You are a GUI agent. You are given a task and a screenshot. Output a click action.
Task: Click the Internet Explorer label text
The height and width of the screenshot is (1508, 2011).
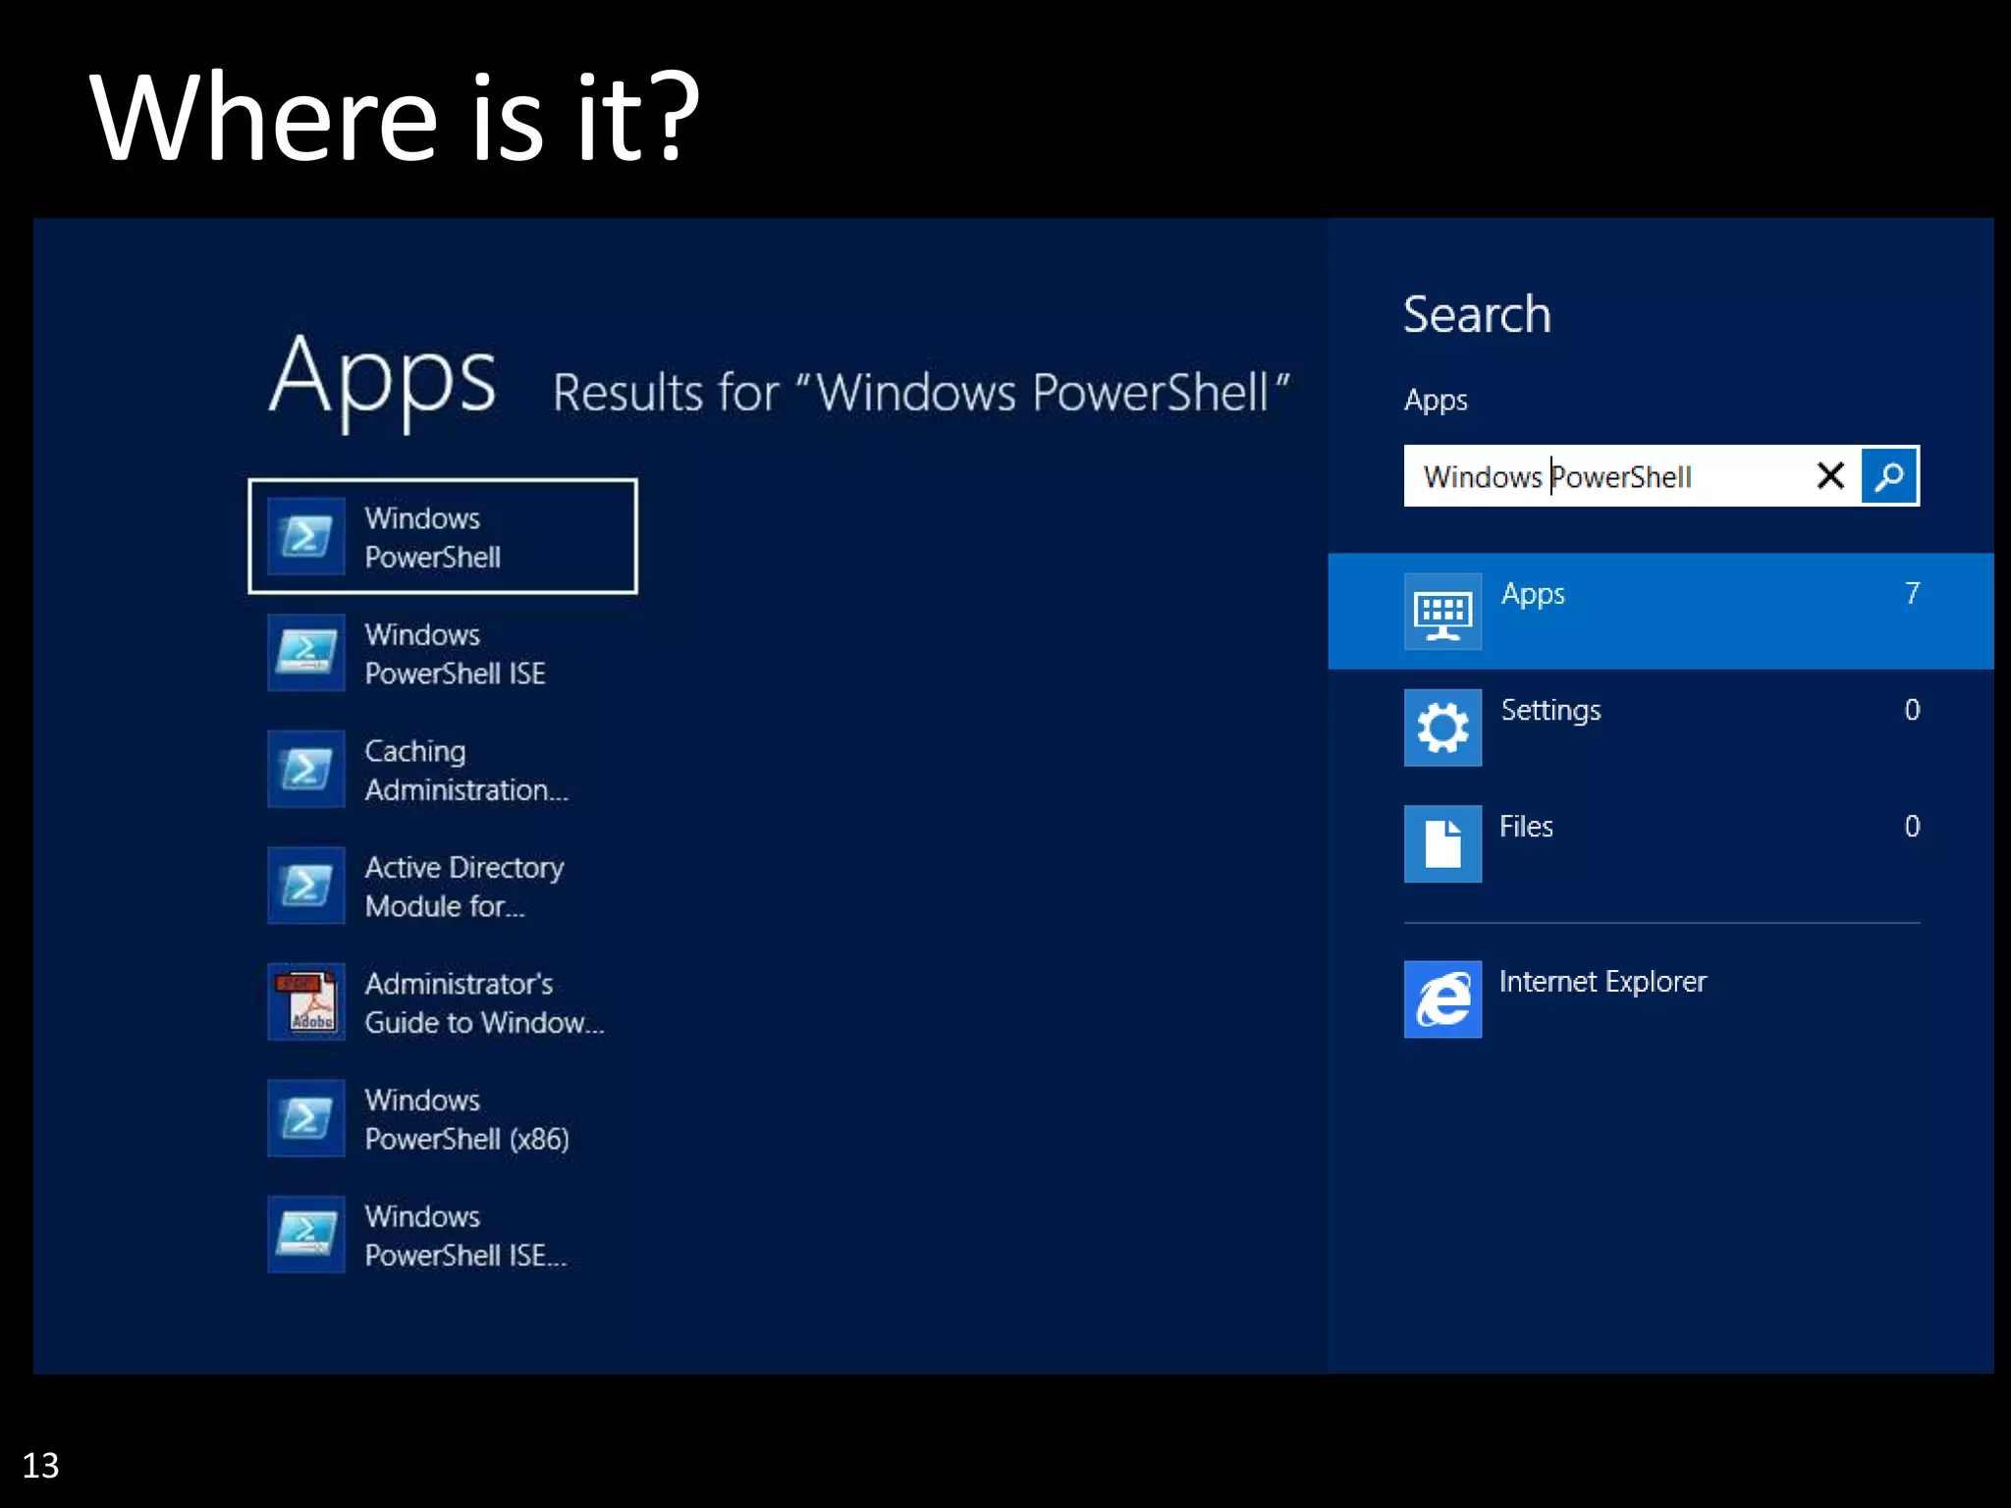click(1603, 982)
